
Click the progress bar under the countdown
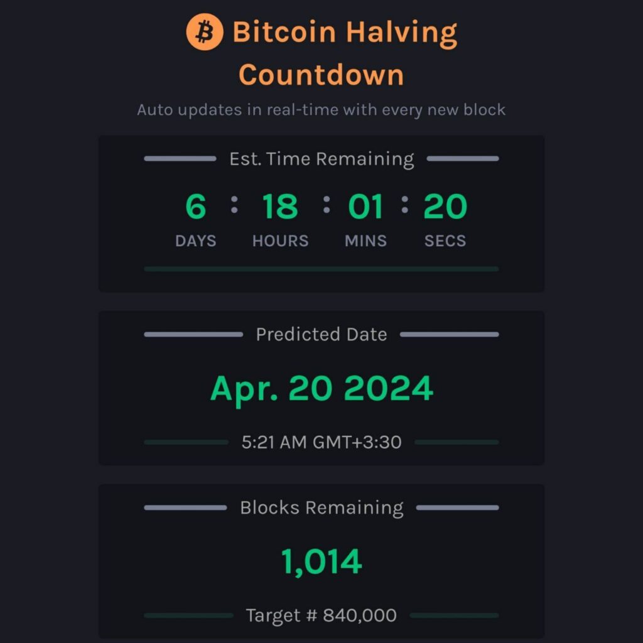click(x=321, y=269)
